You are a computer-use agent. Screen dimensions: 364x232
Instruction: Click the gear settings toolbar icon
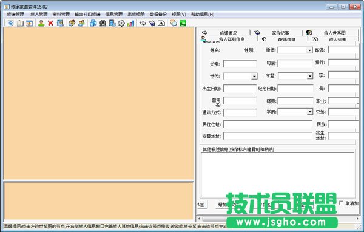(x=121, y=23)
